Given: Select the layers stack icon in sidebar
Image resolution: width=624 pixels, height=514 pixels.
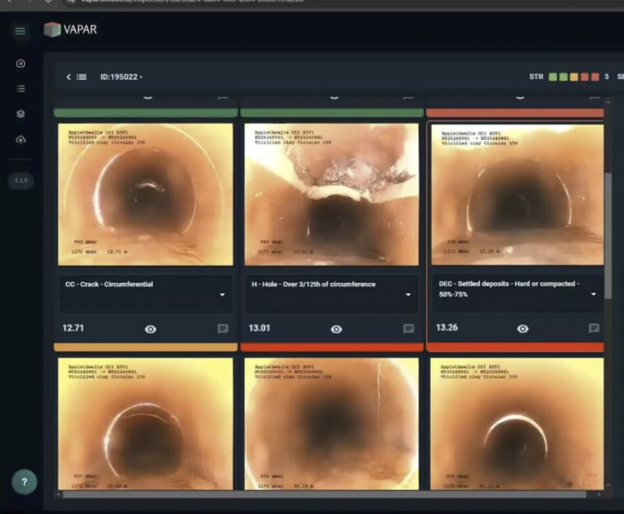Looking at the screenshot, I should pos(20,114).
